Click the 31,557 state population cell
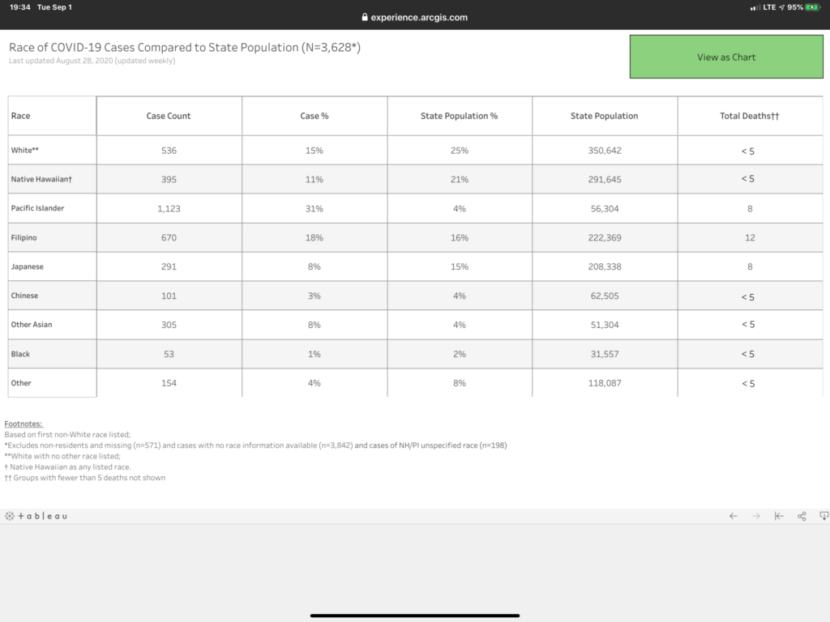Viewport: 830px width, 622px height. click(605, 355)
